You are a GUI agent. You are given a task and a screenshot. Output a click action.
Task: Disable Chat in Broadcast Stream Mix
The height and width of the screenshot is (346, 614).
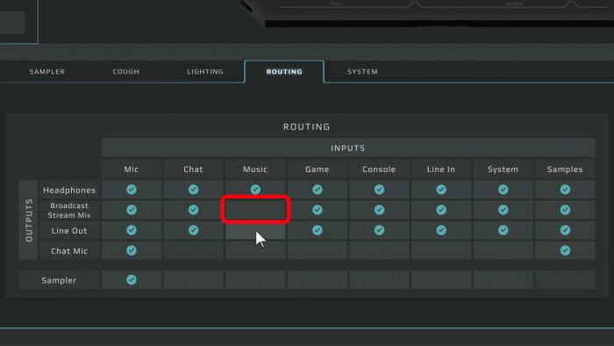coord(194,210)
